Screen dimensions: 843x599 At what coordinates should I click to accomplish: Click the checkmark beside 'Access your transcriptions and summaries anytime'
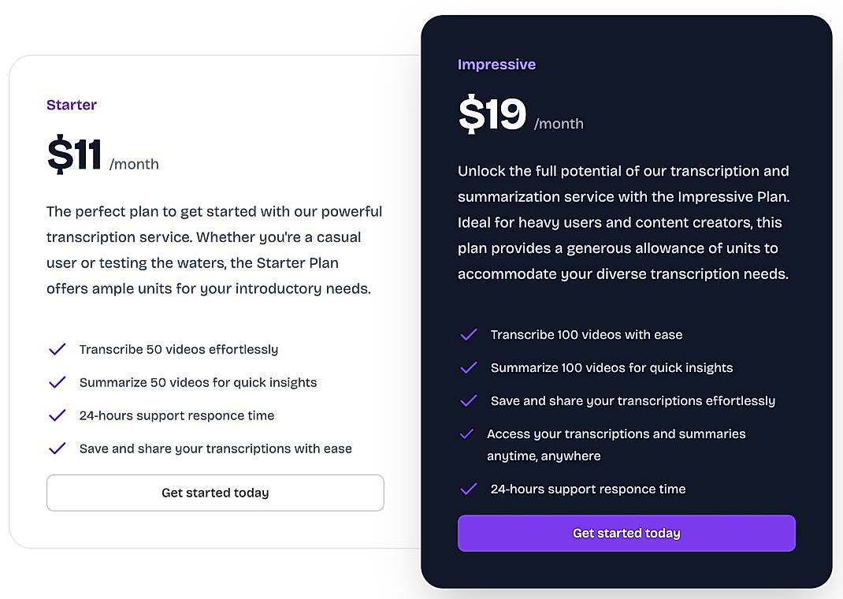pos(468,433)
